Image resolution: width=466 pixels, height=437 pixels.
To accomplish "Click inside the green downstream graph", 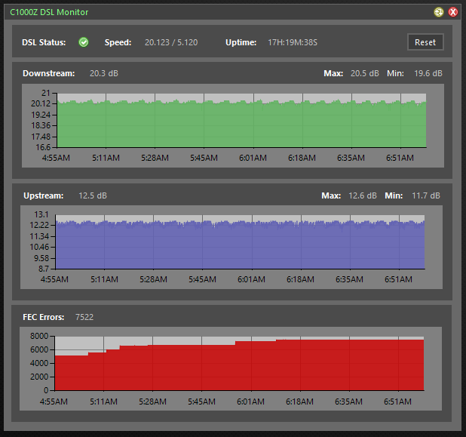I will [x=241, y=121].
